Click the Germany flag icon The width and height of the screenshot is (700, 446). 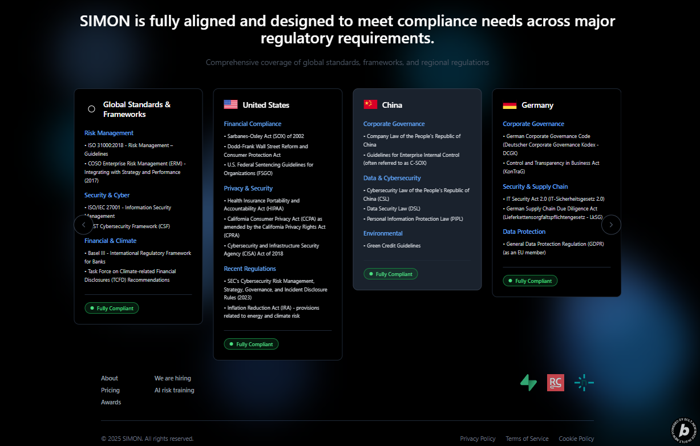pyautogui.click(x=509, y=105)
